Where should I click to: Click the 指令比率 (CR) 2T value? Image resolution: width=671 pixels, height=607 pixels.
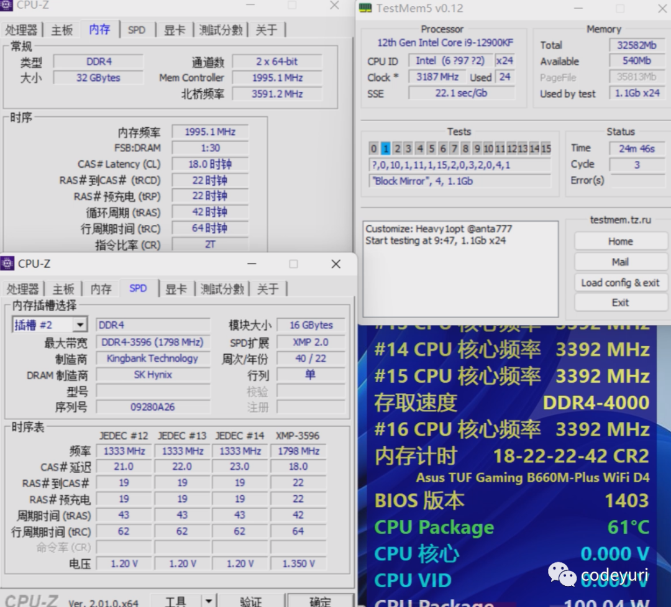[210, 244]
